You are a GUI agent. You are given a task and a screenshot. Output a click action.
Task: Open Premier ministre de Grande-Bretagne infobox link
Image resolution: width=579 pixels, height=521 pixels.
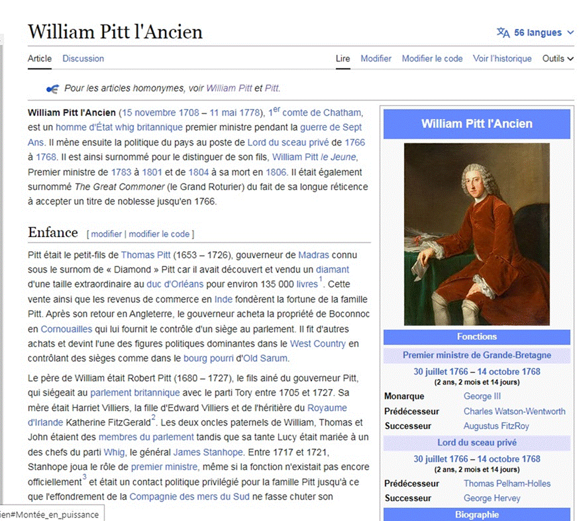477,355
